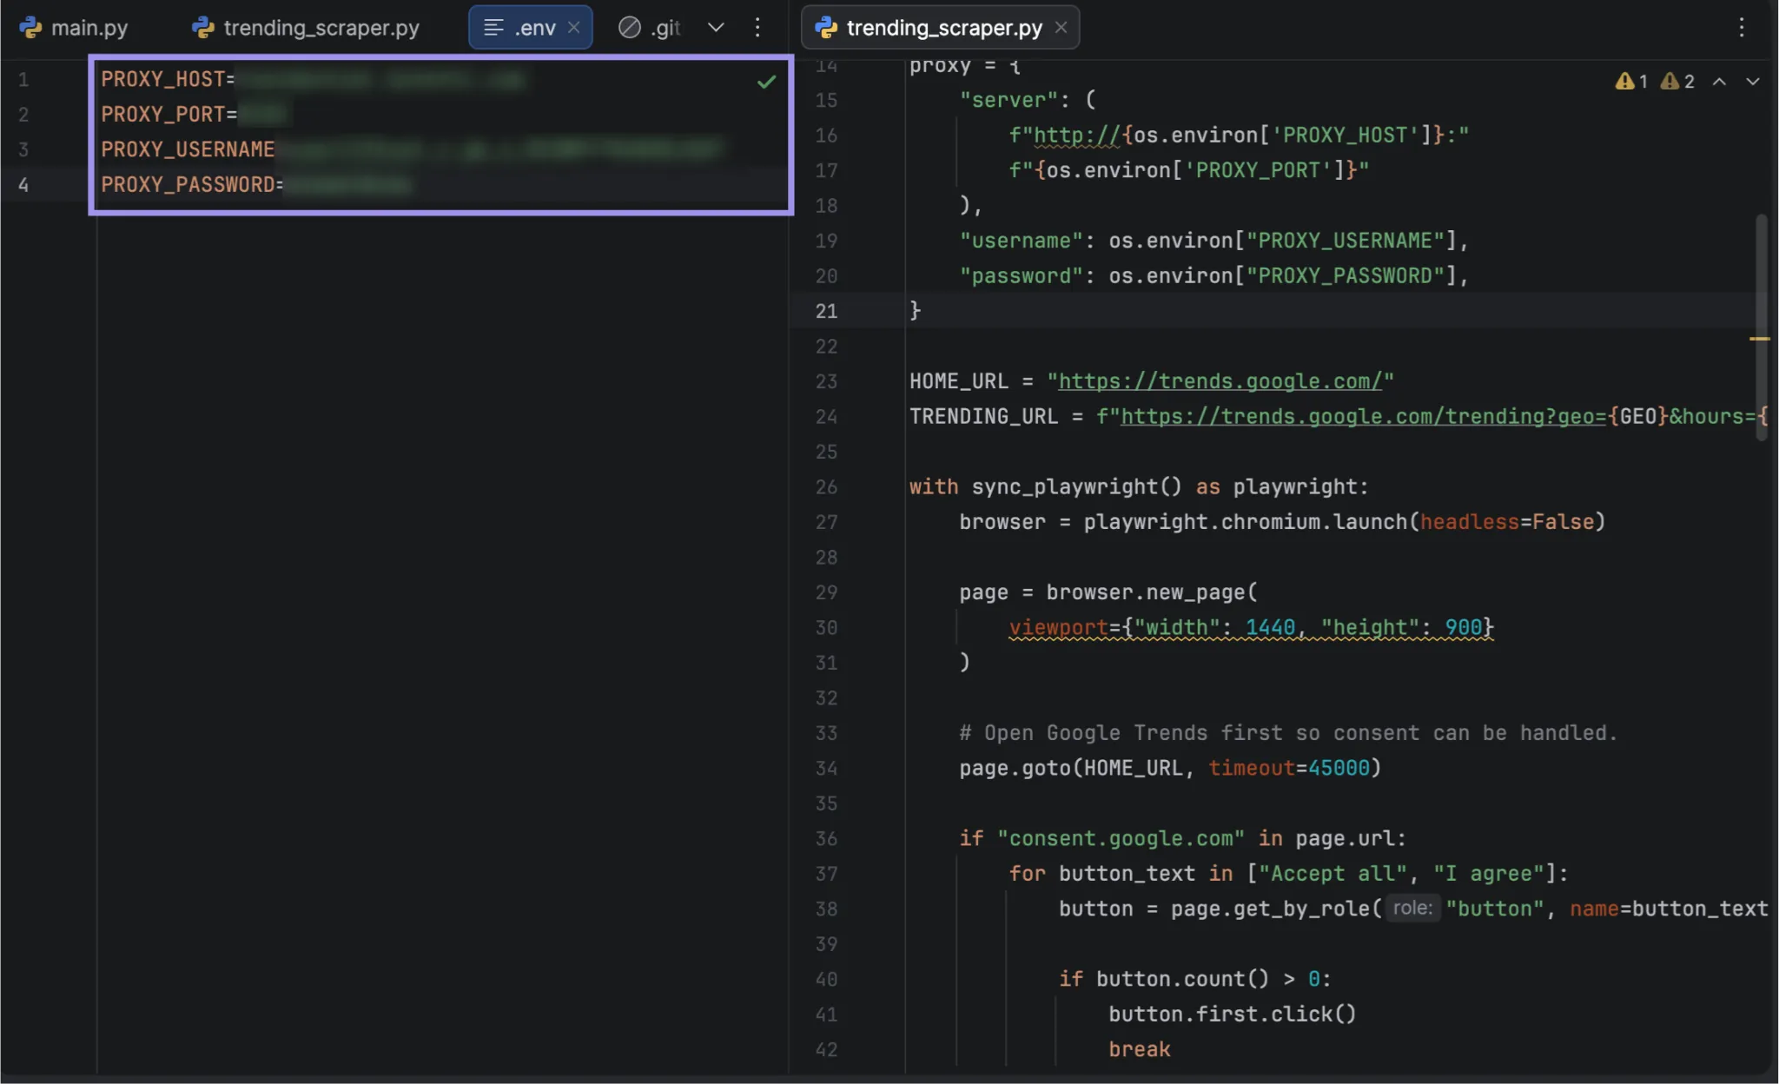Click PROXY_PASSWORD key in .env
The width and height of the screenshot is (1779, 1084).
click(188, 184)
